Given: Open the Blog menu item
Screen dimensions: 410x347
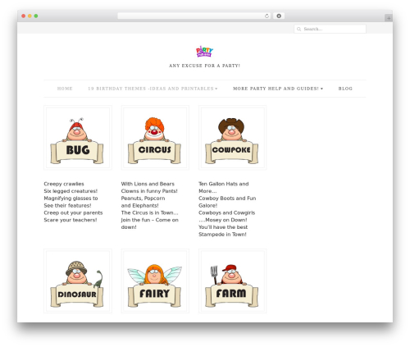Looking at the screenshot, I should pos(345,89).
